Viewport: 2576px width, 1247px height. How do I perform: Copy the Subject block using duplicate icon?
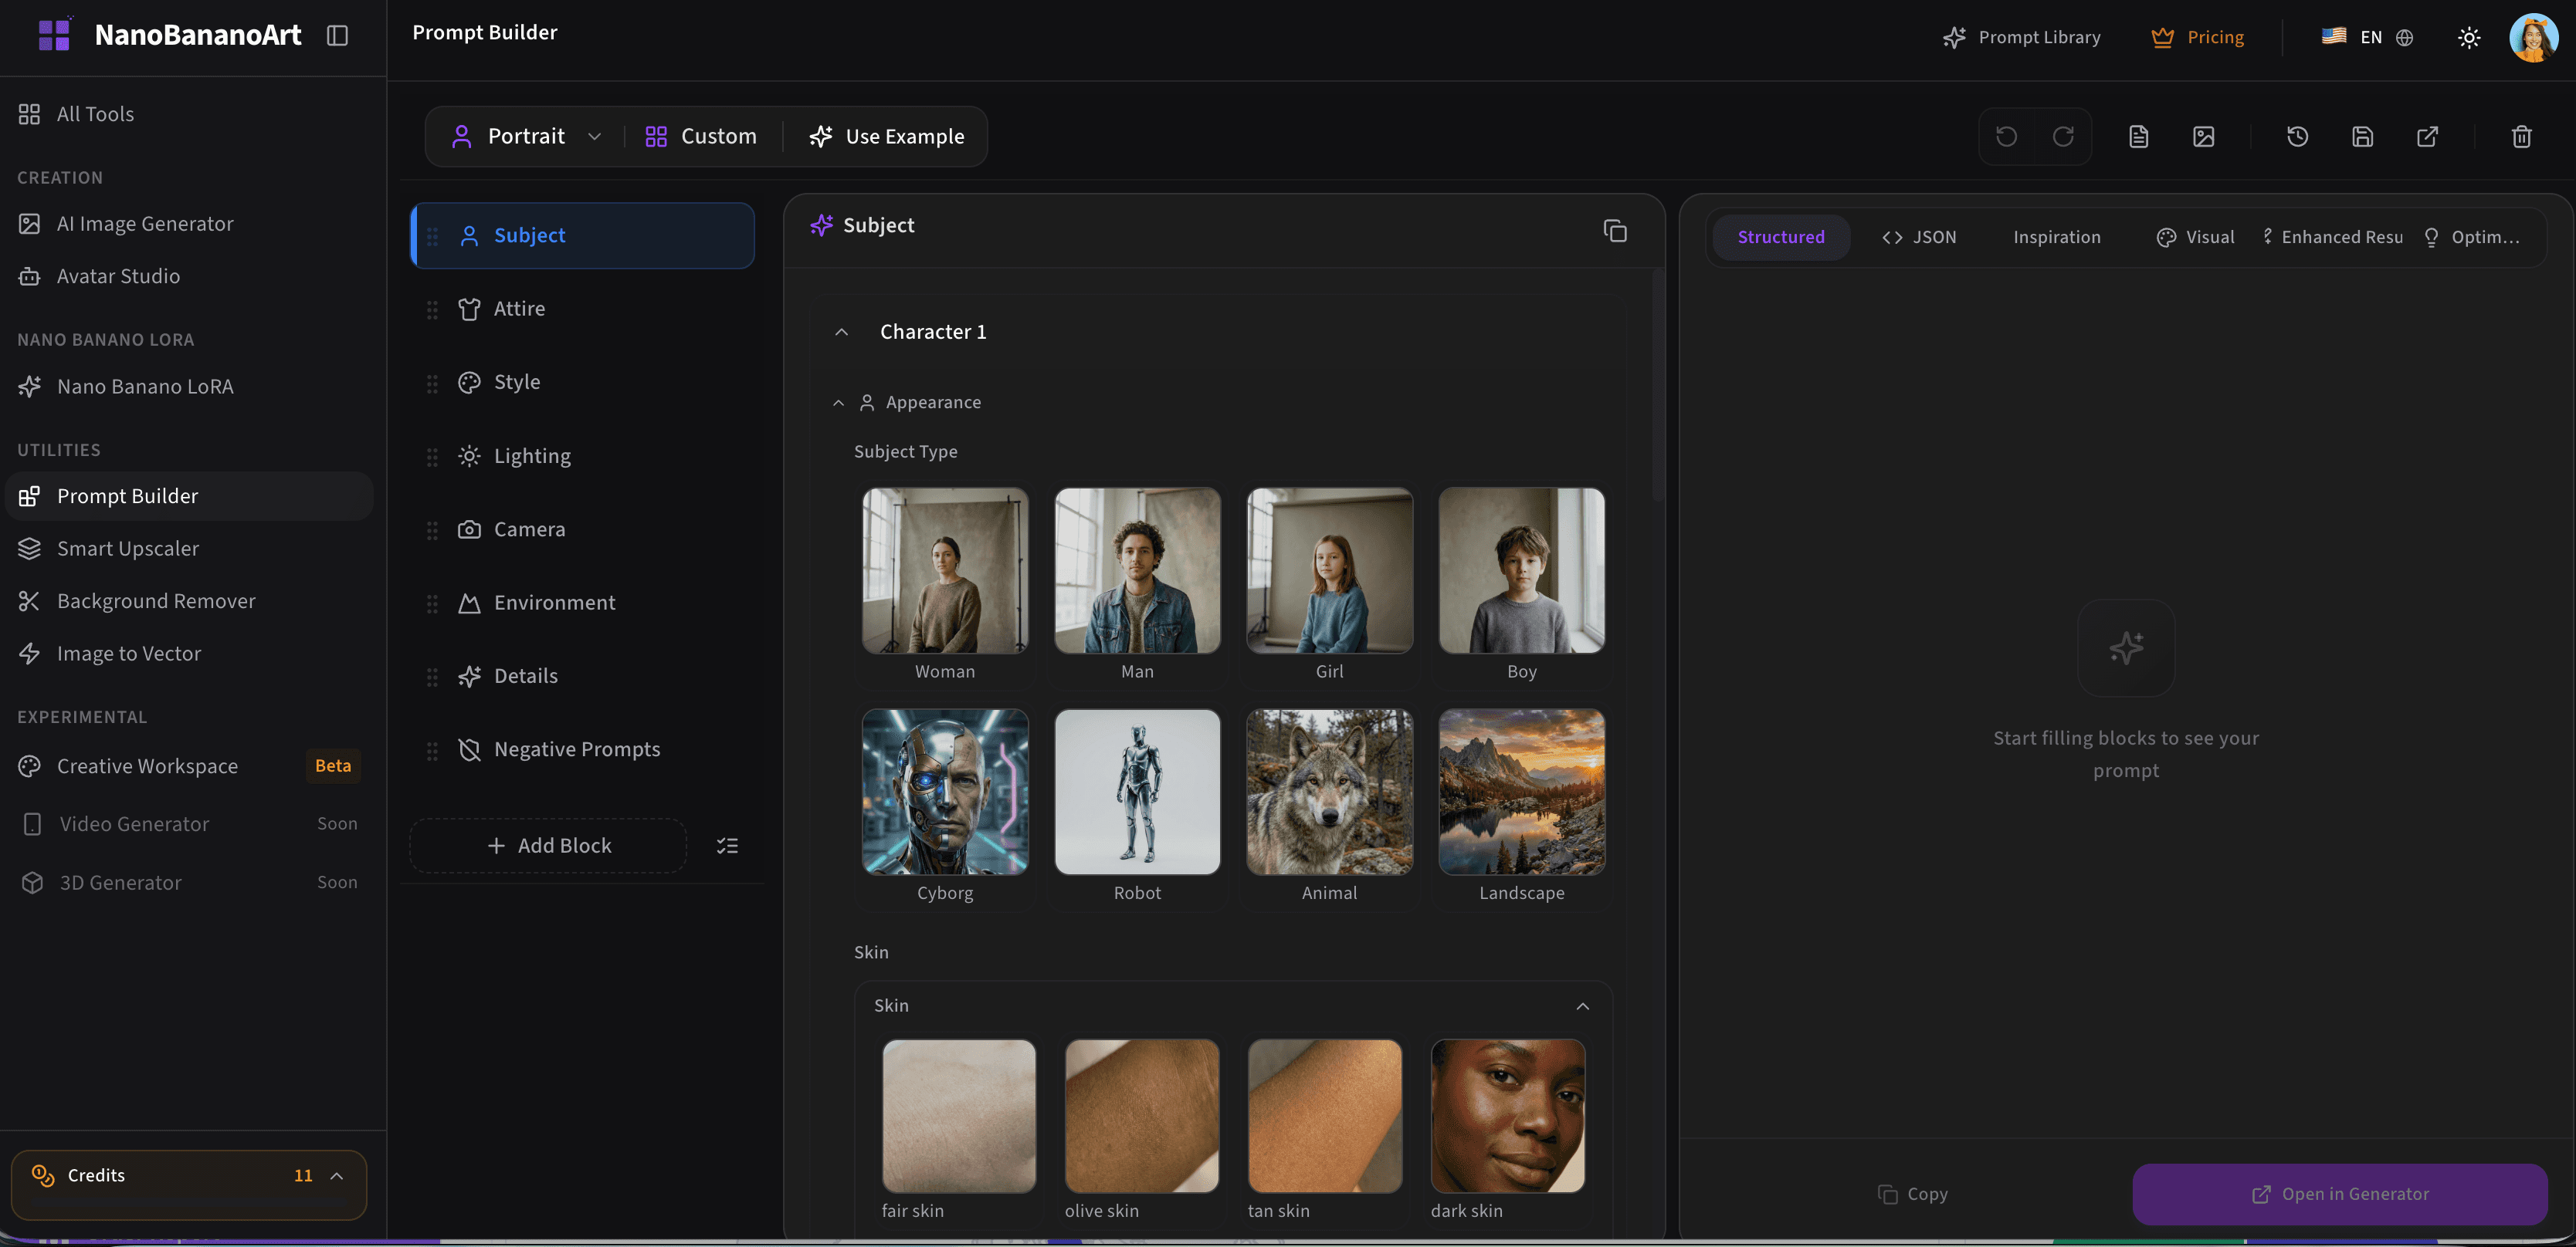click(x=1616, y=230)
